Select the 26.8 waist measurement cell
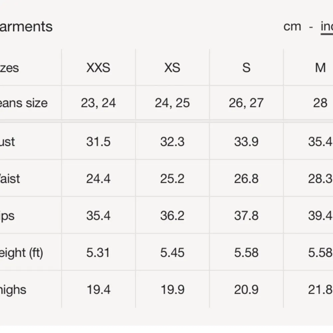The width and height of the screenshot is (333, 333). coord(246,178)
